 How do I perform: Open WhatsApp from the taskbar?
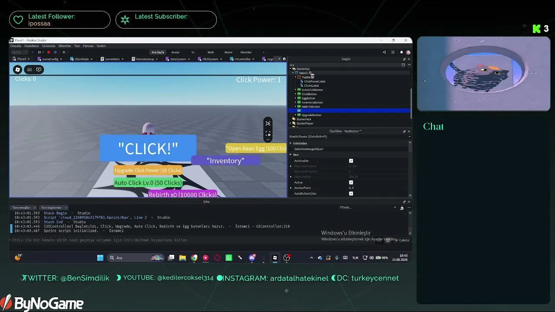pos(229,258)
